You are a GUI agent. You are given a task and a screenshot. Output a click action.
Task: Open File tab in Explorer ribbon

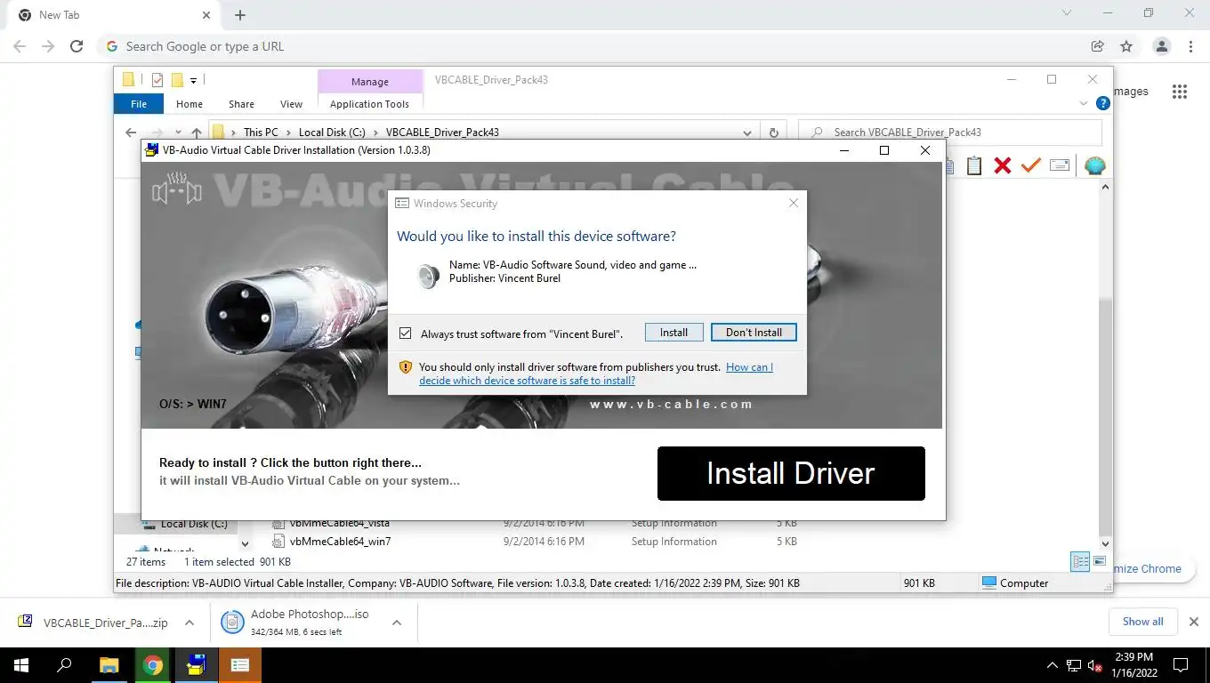(x=139, y=104)
